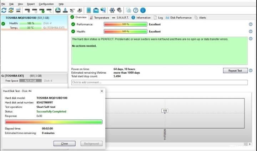Click the self-test progress bar

point(54,122)
